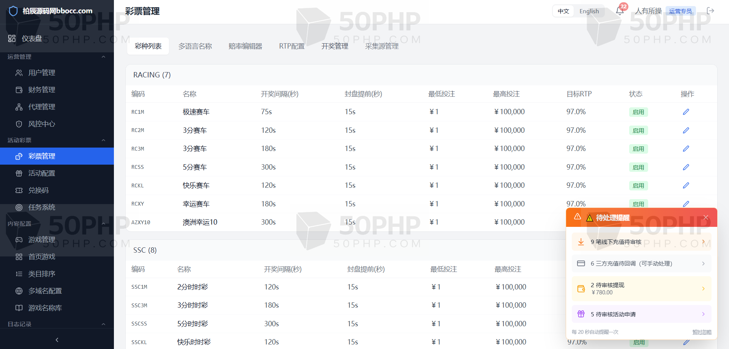Image resolution: width=729 pixels, height=349 pixels.
Task: Open 游戏管理 in the sidebar
Action: point(57,239)
